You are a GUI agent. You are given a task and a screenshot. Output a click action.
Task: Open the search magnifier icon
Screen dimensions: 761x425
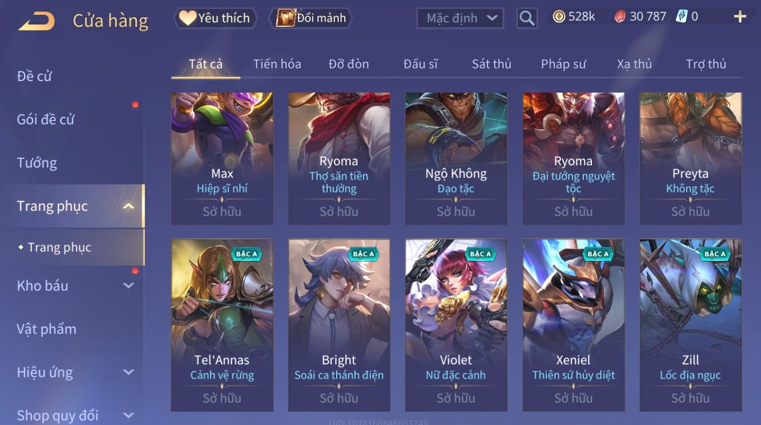pos(527,18)
